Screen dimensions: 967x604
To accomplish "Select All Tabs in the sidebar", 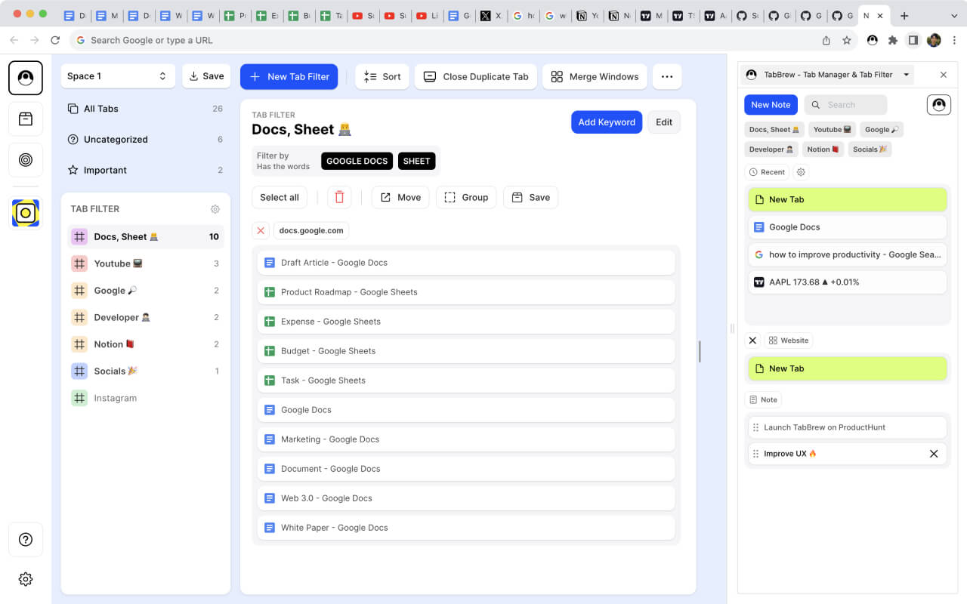I will 99,108.
